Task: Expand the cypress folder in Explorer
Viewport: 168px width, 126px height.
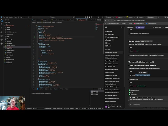Action: [8, 24]
